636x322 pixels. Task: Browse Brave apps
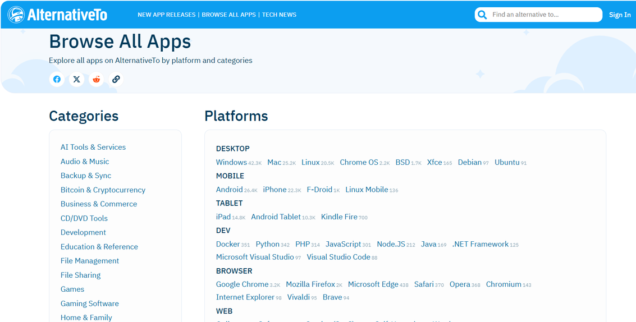tap(332, 297)
